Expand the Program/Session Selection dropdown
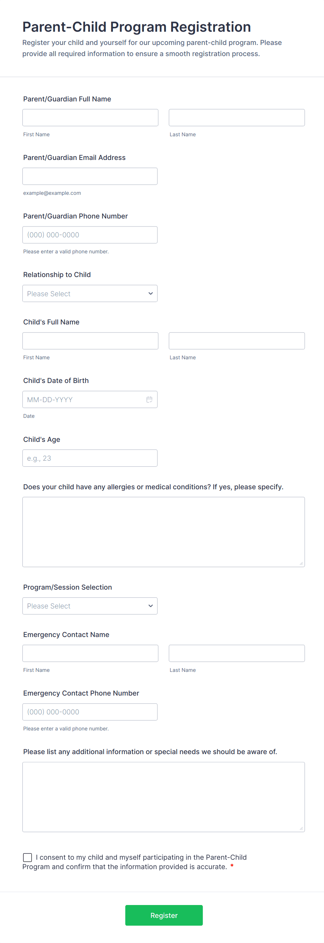Image resolution: width=324 pixels, height=943 pixels. point(90,606)
